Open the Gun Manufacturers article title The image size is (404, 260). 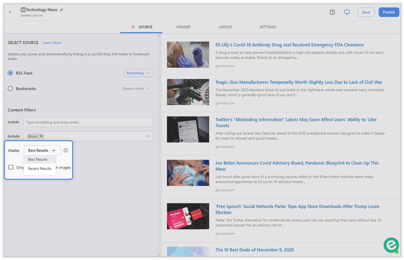click(x=299, y=82)
